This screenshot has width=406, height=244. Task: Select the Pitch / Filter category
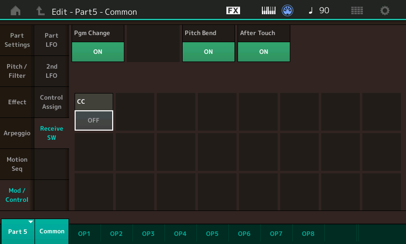click(17, 71)
